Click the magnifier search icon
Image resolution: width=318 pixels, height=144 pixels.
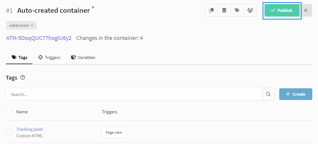coord(269,94)
